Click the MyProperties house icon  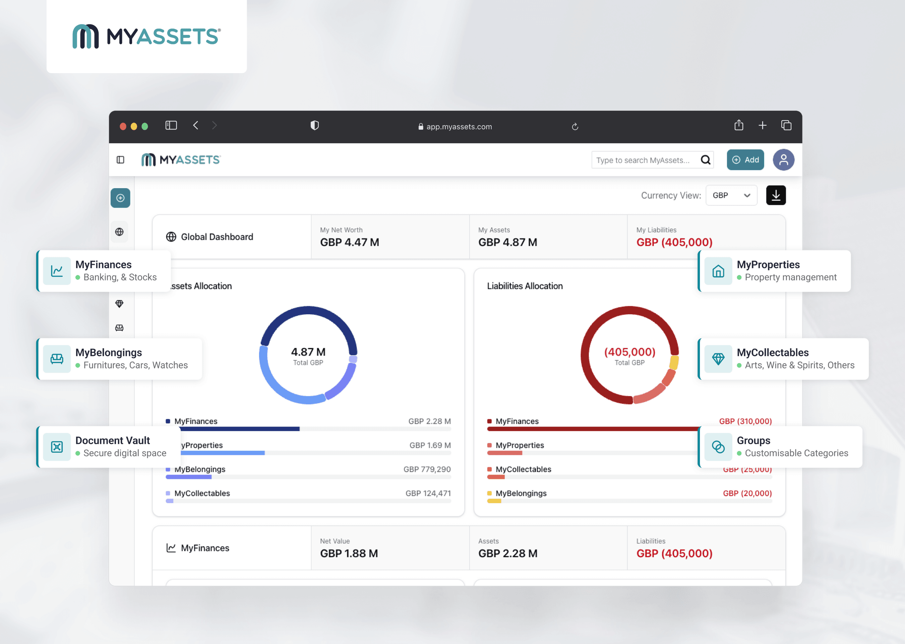[718, 271]
